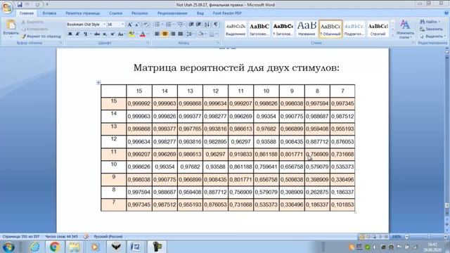The height and width of the screenshot is (253, 450).
Task: Click the shading paint bucket icon
Action: (x=200, y=34)
